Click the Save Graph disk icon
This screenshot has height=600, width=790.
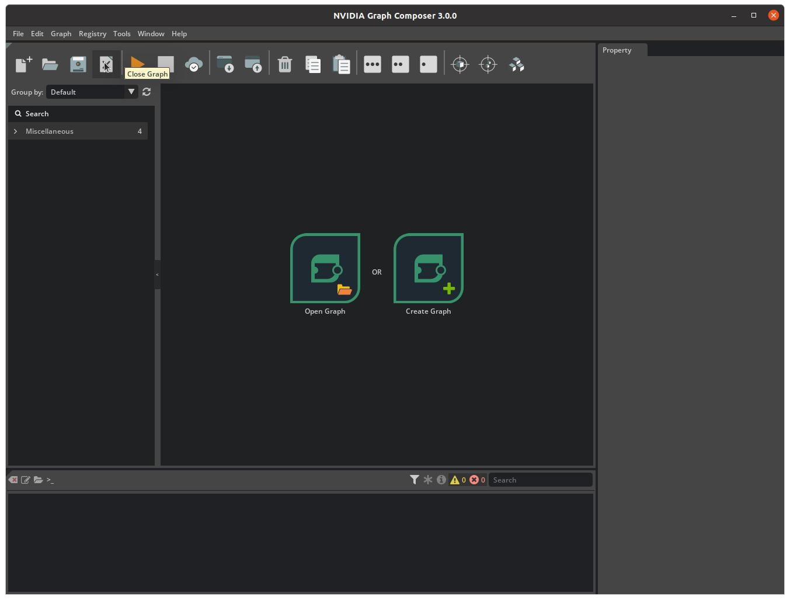(78, 64)
